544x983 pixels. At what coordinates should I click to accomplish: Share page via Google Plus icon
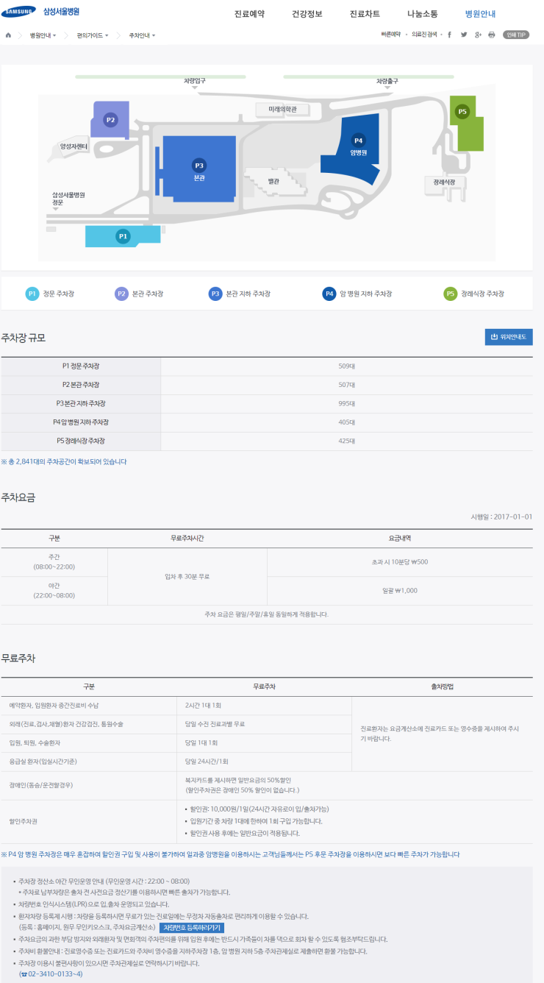(478, 35)
